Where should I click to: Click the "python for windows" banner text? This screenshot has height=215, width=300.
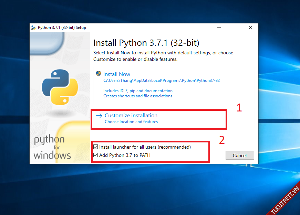[x=52, y=147]
